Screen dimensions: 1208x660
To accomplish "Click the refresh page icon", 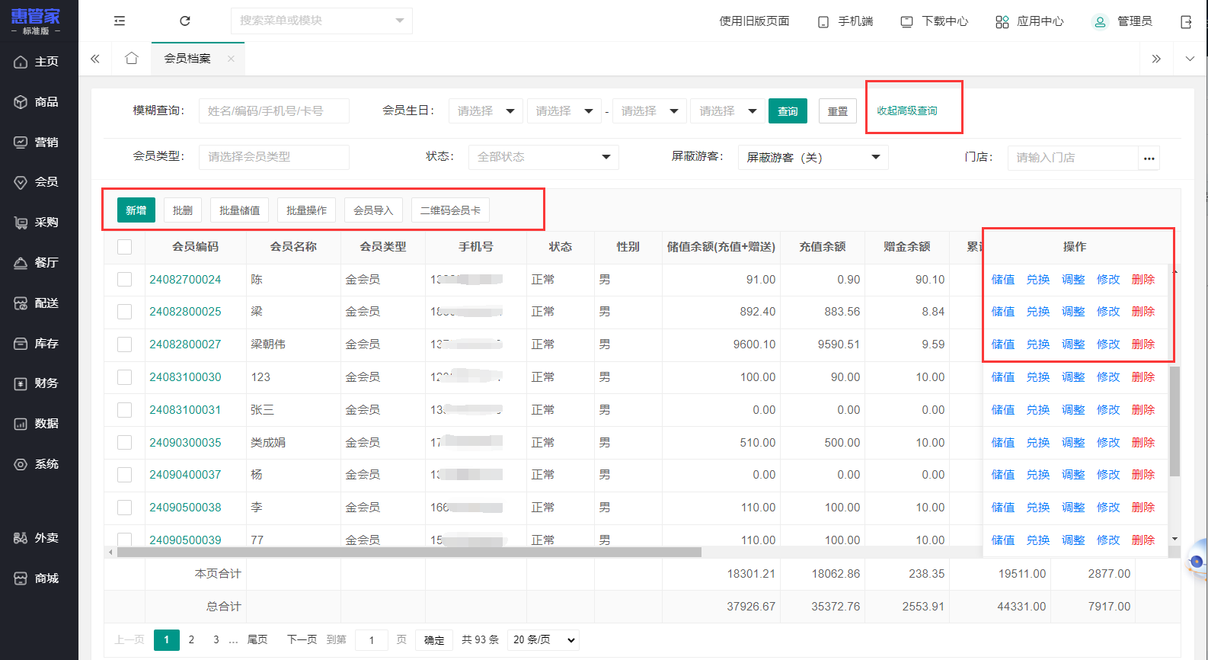I will click(185, 21).
